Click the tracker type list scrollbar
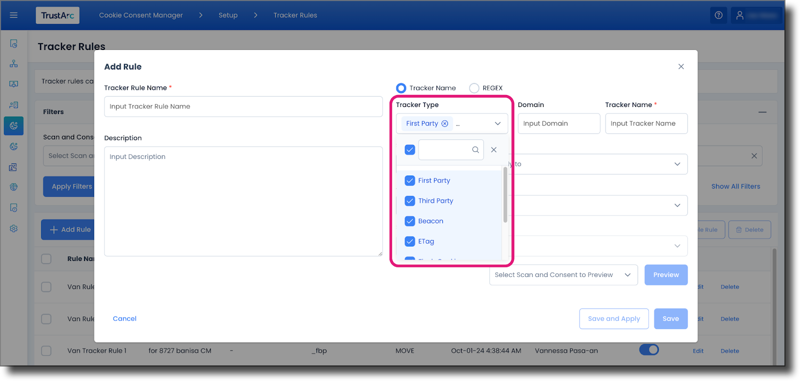The image size is (800, 381). 505,195
